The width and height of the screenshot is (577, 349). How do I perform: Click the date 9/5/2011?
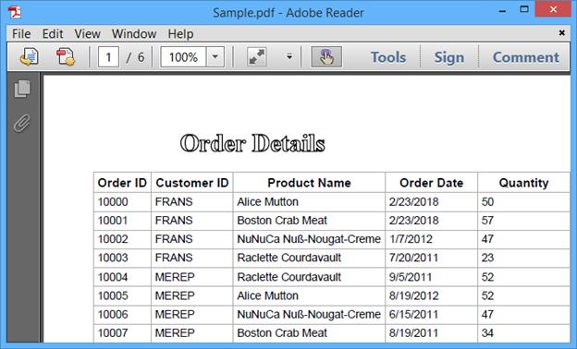pyautogui.click(x=411, y=277)
